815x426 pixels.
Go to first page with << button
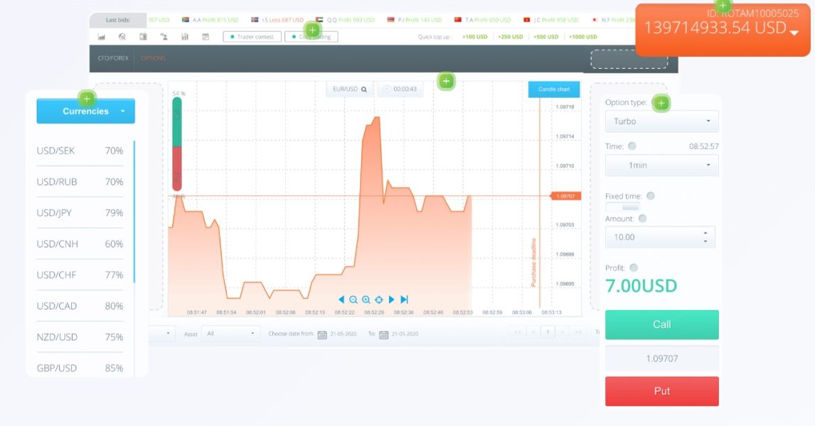[x=517, y=332]
